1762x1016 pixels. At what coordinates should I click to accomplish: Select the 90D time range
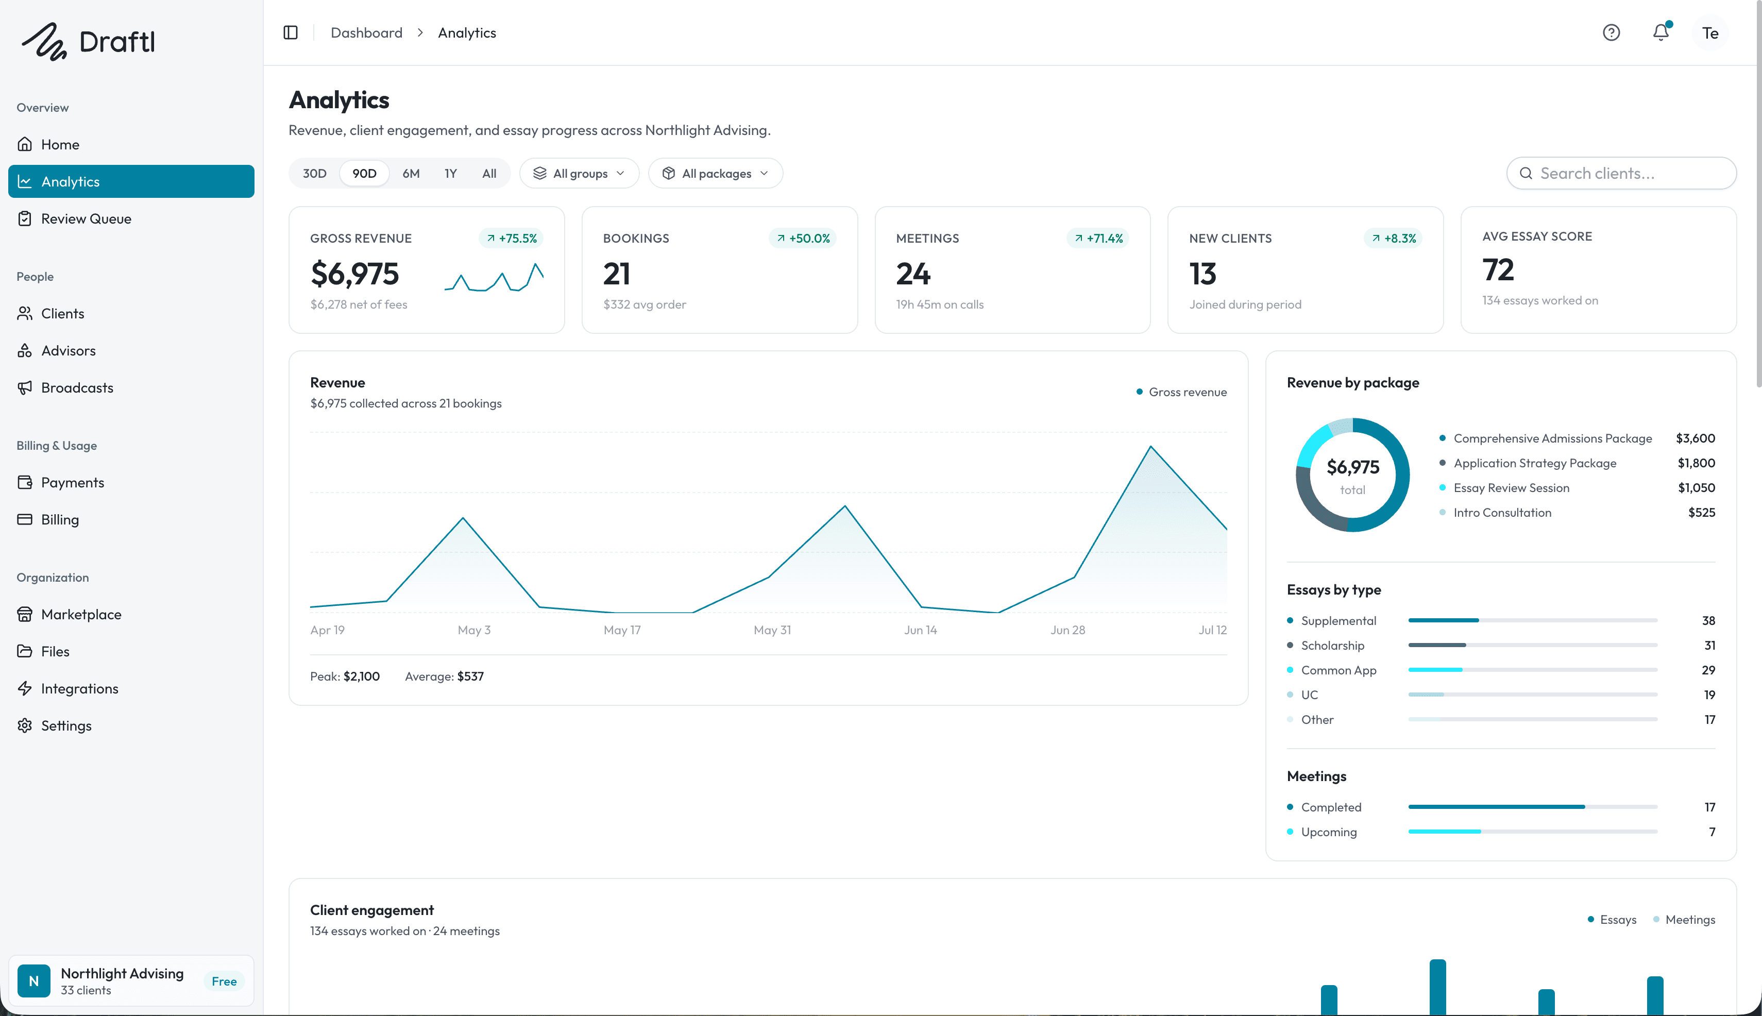[364, 173]
